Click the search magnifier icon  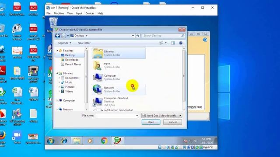coord(183,36)
